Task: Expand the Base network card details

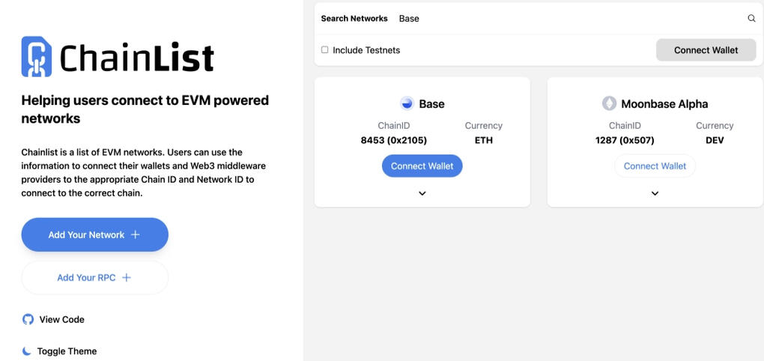Action: (x=422, y=193)
